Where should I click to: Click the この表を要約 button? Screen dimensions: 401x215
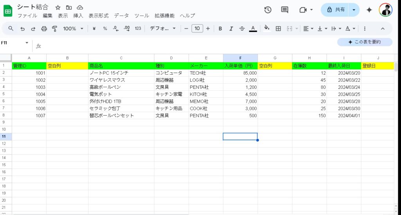coord(365,42)
